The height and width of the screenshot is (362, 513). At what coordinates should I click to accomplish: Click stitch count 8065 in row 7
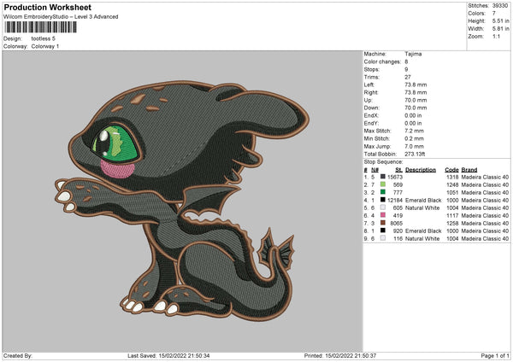[396, 223]
